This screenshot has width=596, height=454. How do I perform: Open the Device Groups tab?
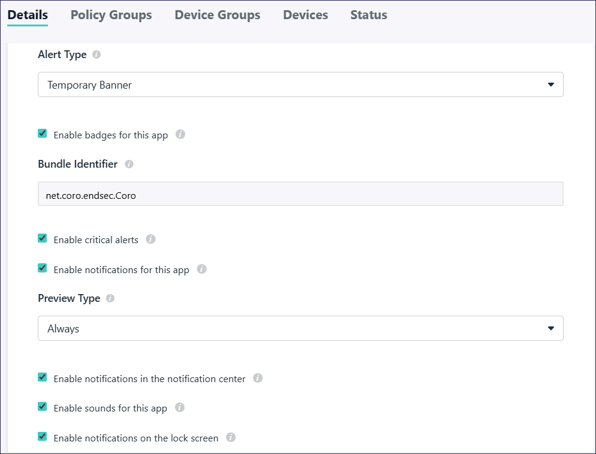point(217,15)
